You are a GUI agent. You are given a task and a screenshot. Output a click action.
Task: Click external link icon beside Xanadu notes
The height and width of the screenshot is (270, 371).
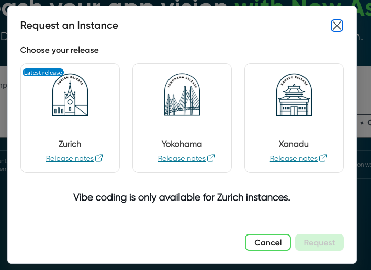click(x=323, y=158)
